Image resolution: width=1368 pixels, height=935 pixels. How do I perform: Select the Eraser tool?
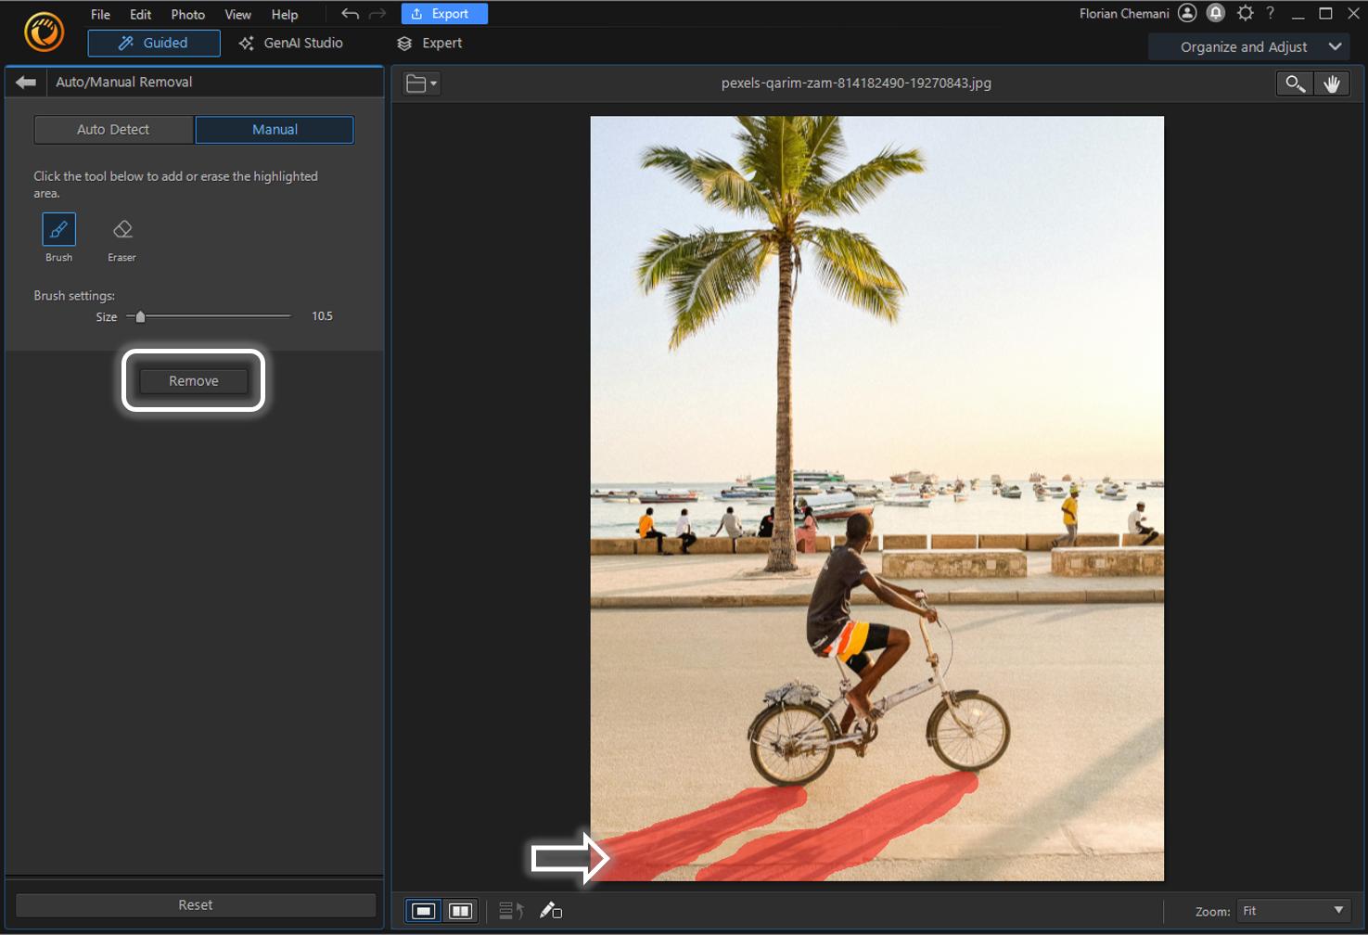121,230
